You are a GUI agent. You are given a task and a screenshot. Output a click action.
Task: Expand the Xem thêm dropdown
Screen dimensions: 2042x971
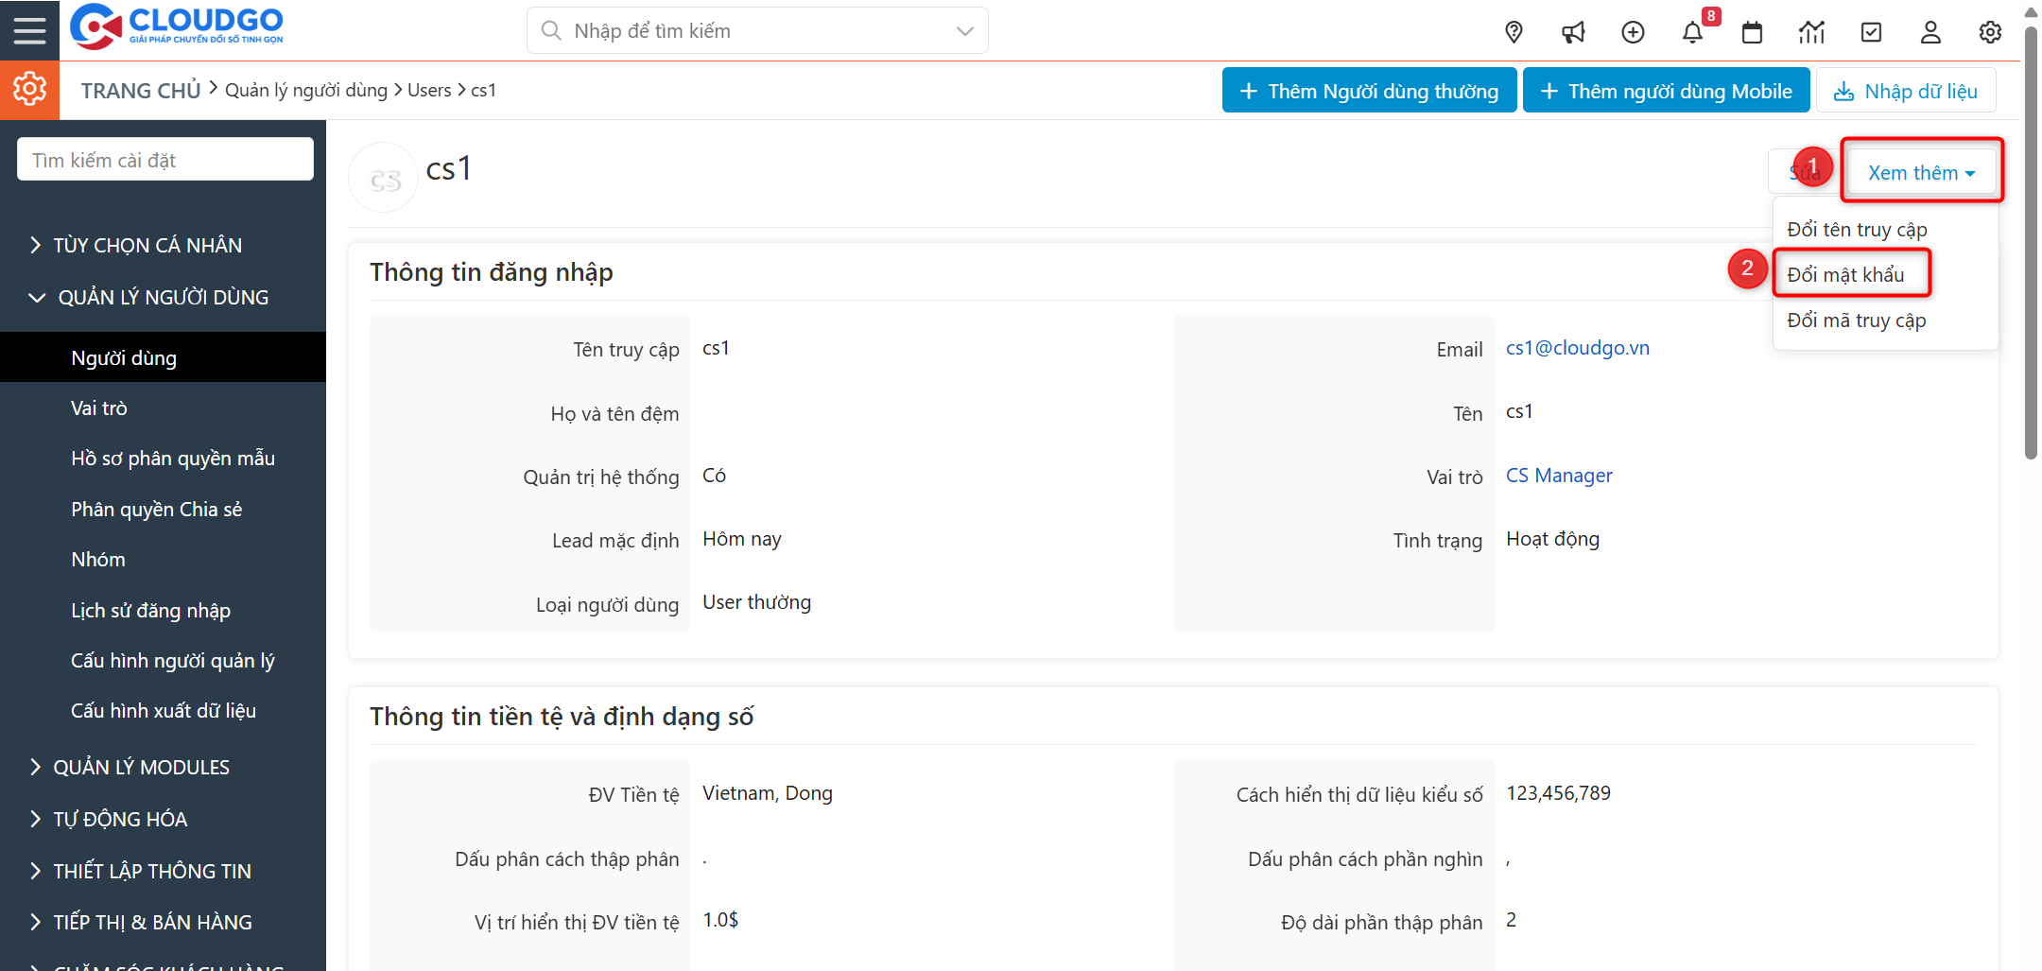(1920, 172)
